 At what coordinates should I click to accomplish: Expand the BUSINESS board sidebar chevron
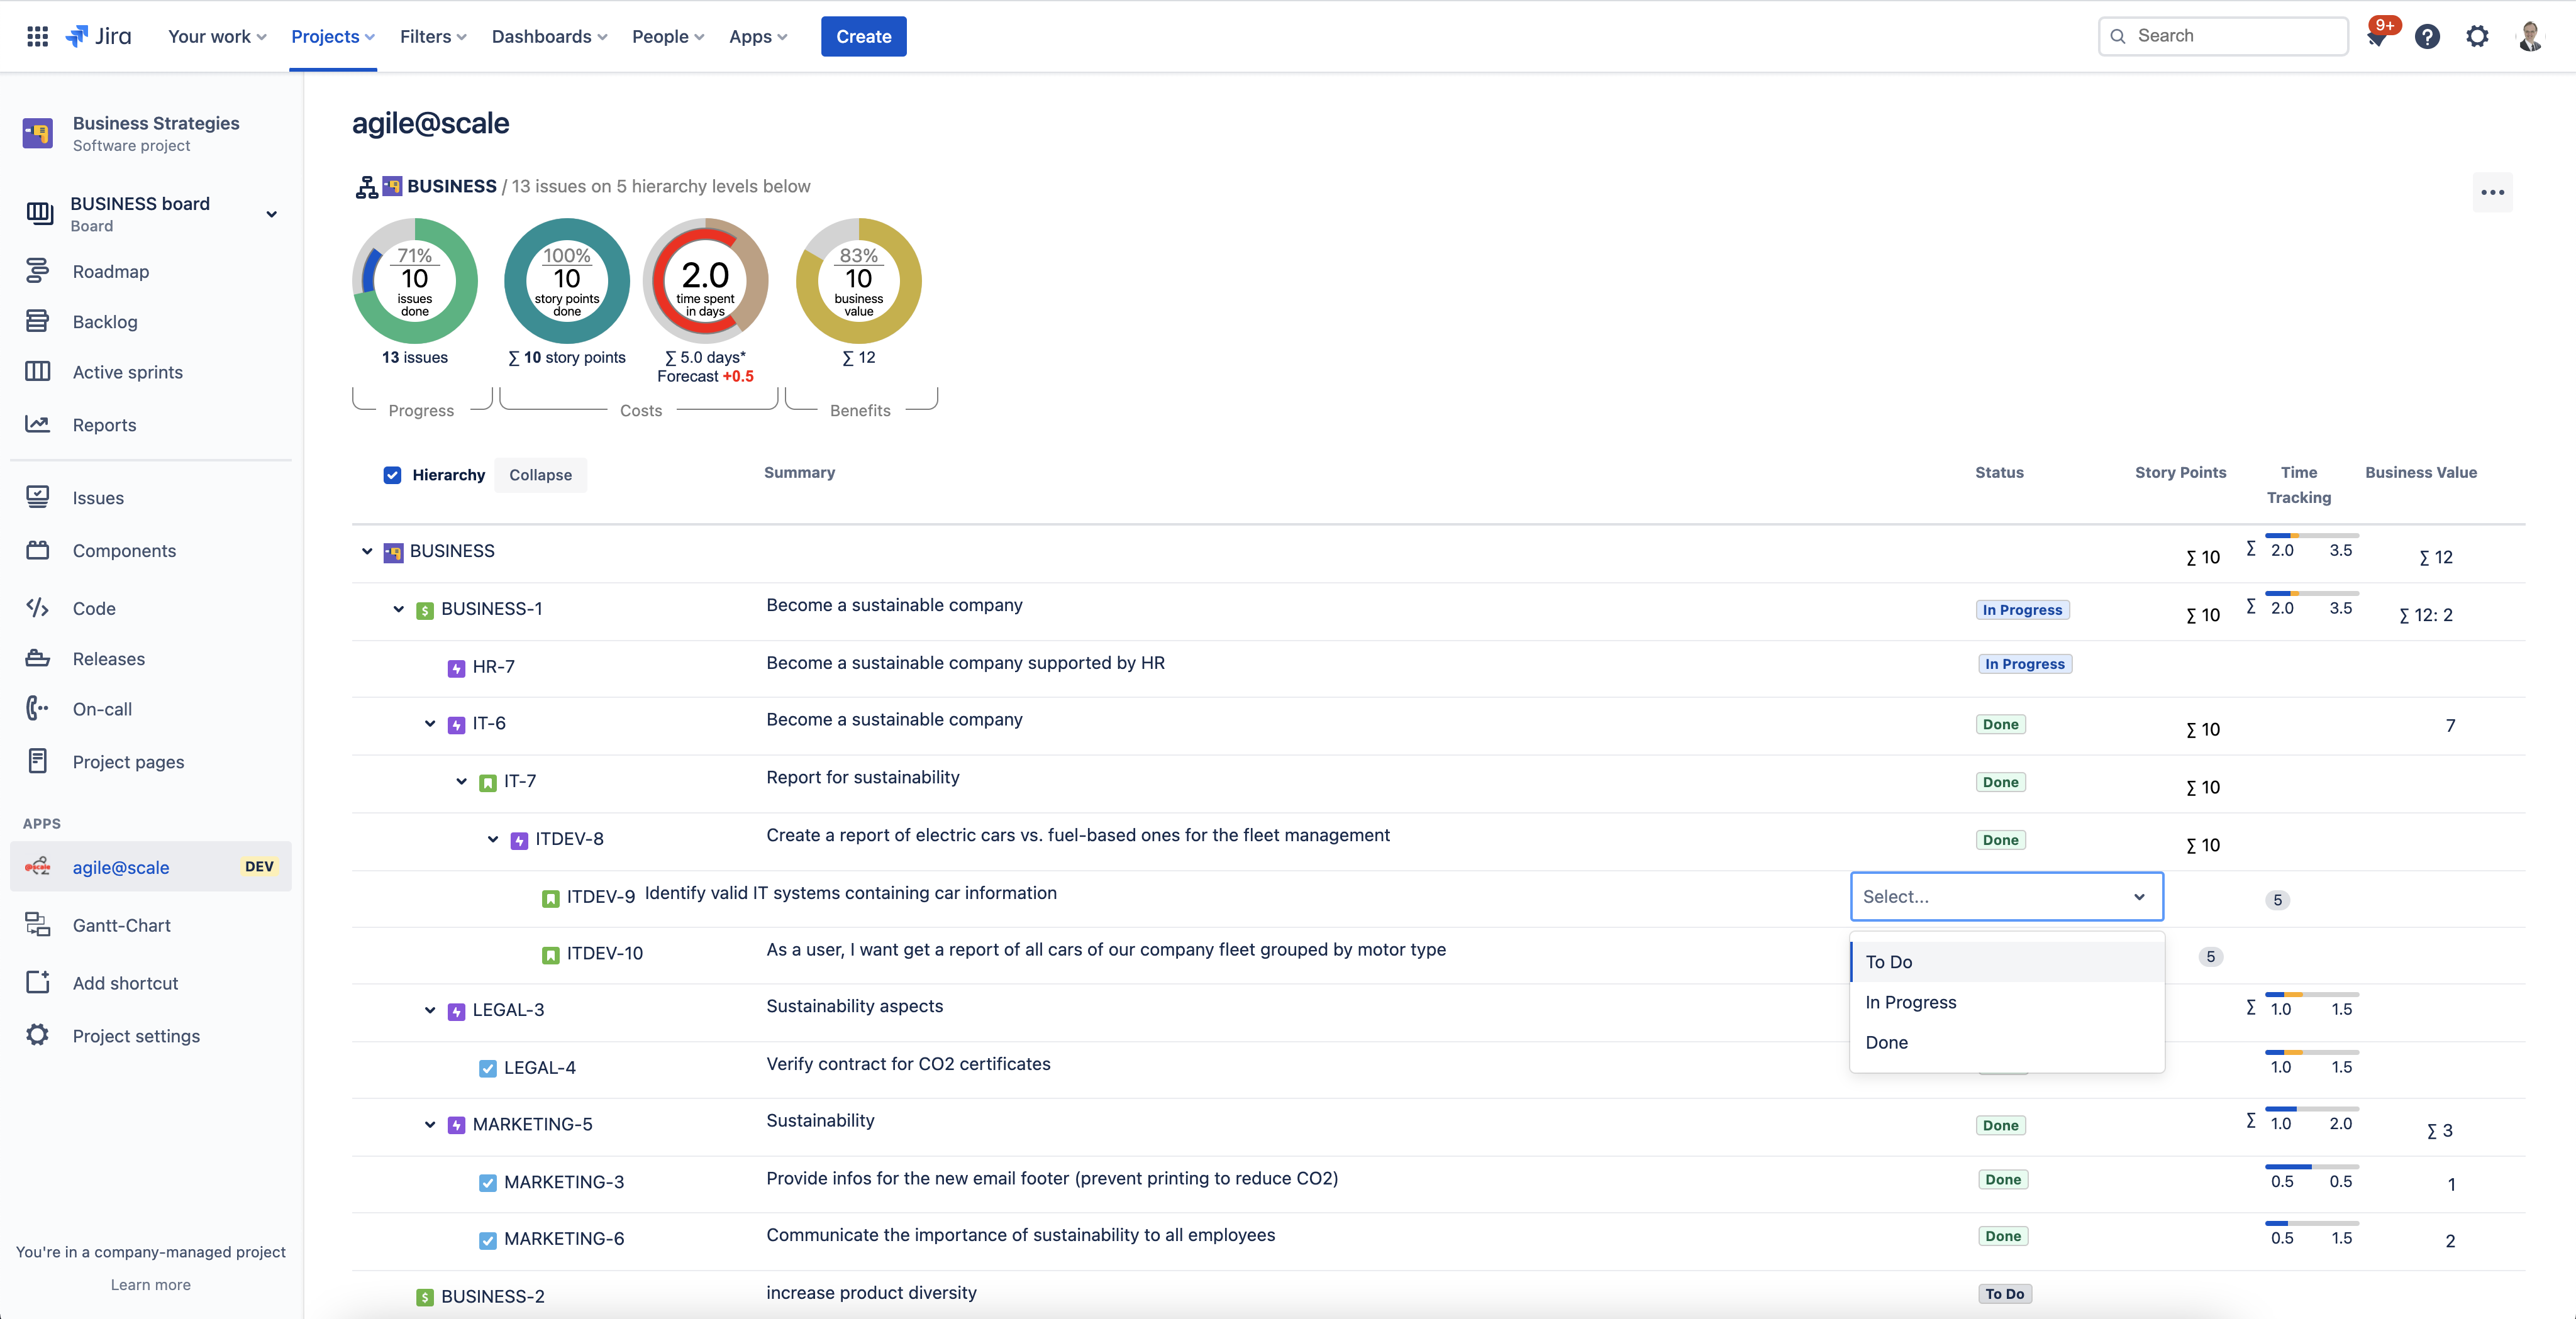(x=271, y=214)
